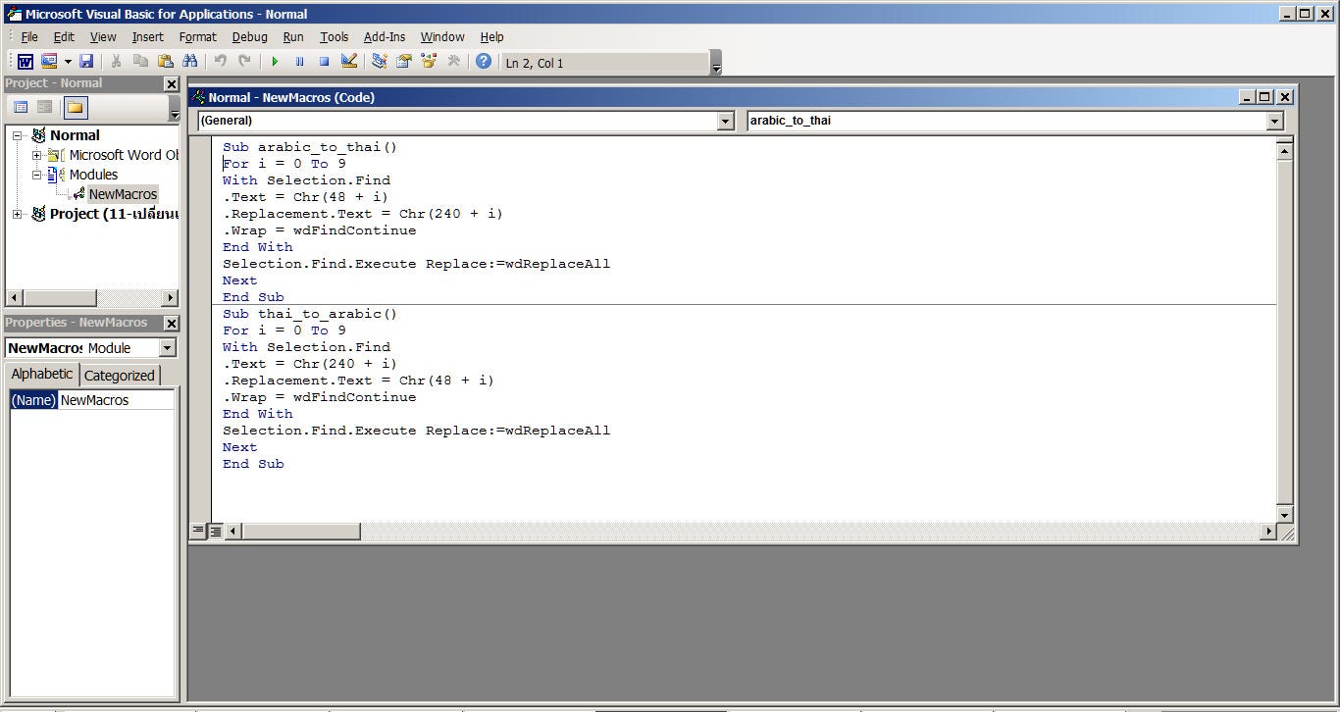Viewport: 1340px width, 712px height.
Task: Expand the Project (11- tree node
Action: click(x=17, y=214)
